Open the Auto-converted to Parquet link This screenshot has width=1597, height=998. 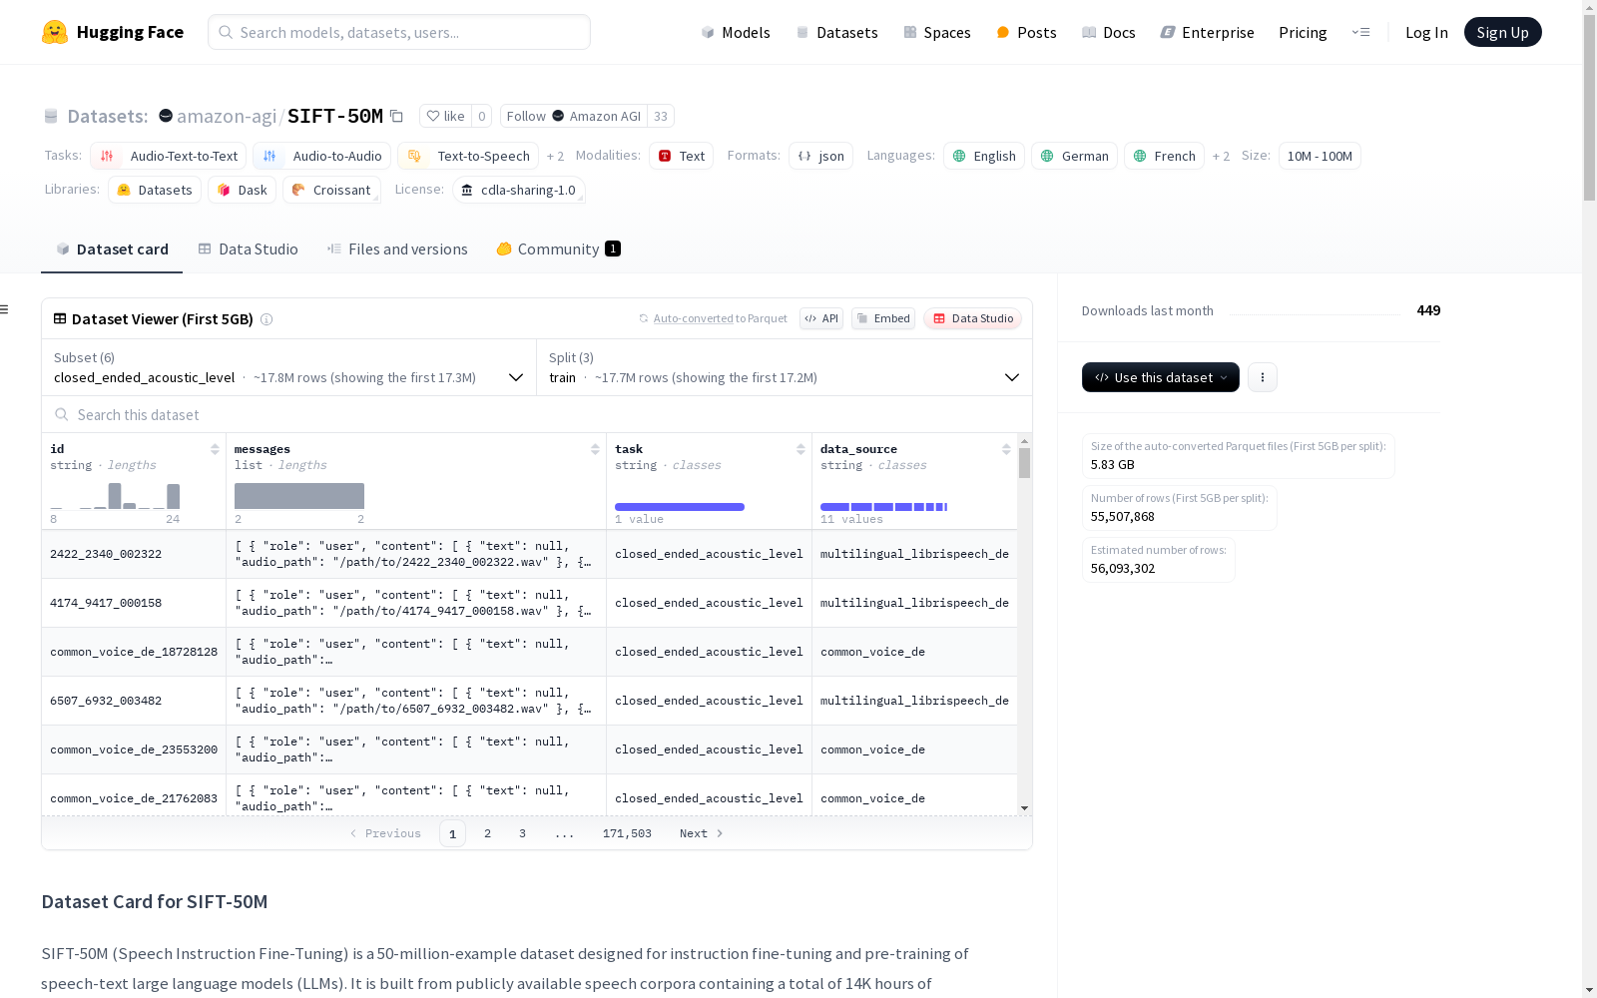click(713, 318)
